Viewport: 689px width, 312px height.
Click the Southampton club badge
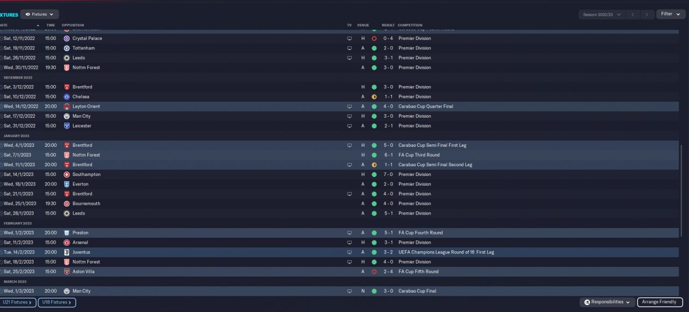point(67,174)
